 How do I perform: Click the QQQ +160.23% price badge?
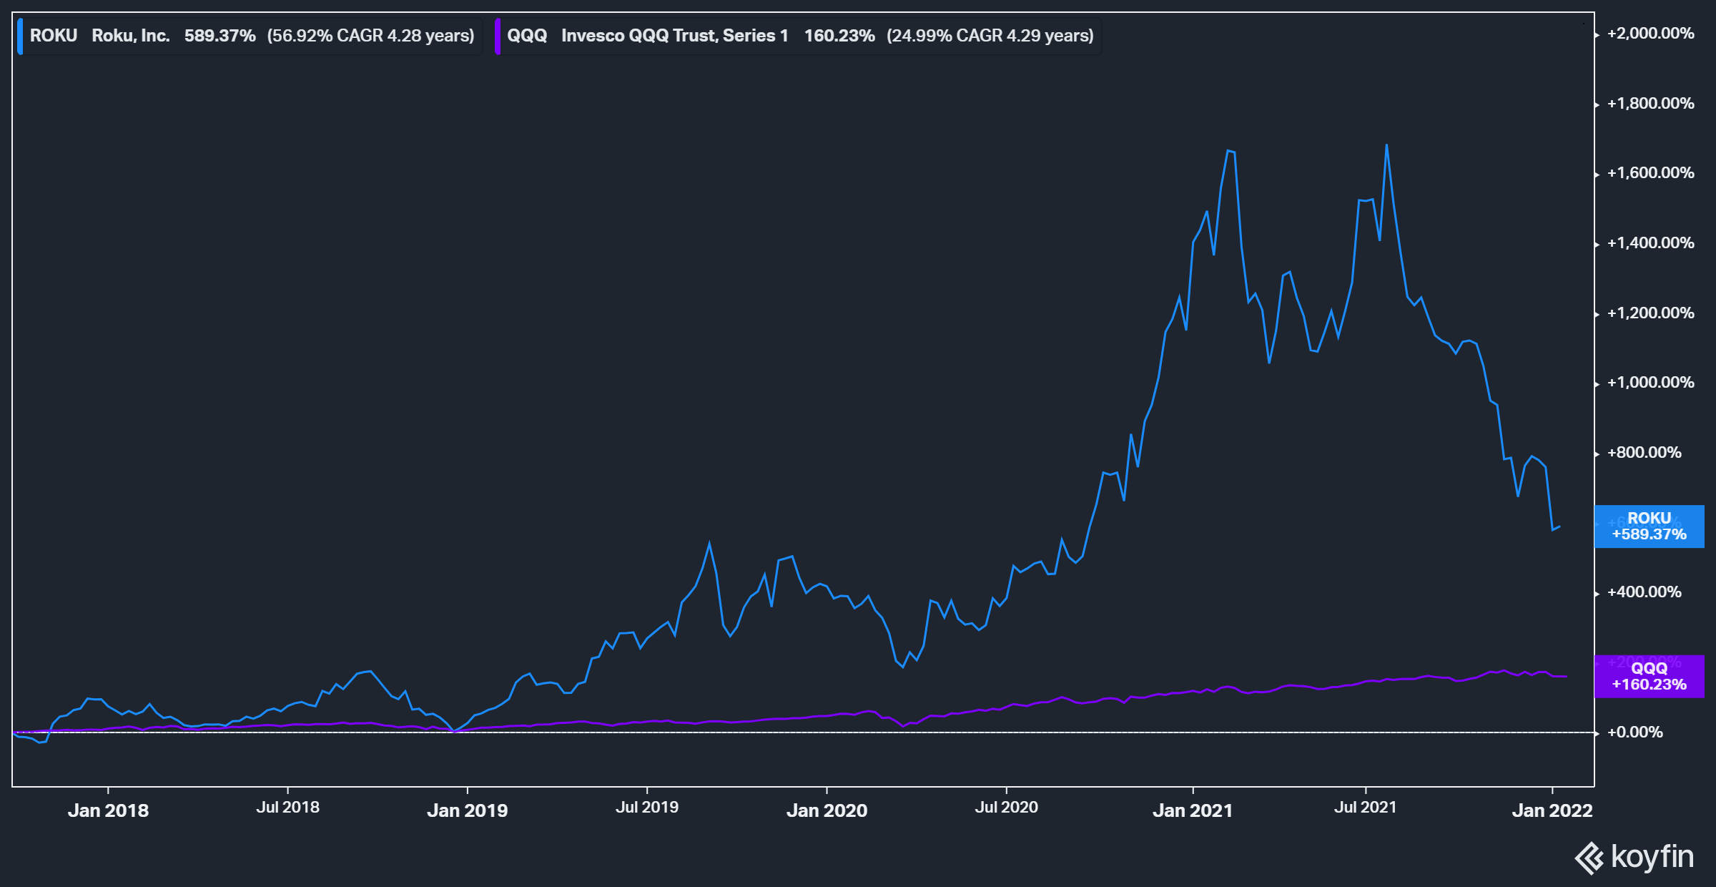[1650, 677]
